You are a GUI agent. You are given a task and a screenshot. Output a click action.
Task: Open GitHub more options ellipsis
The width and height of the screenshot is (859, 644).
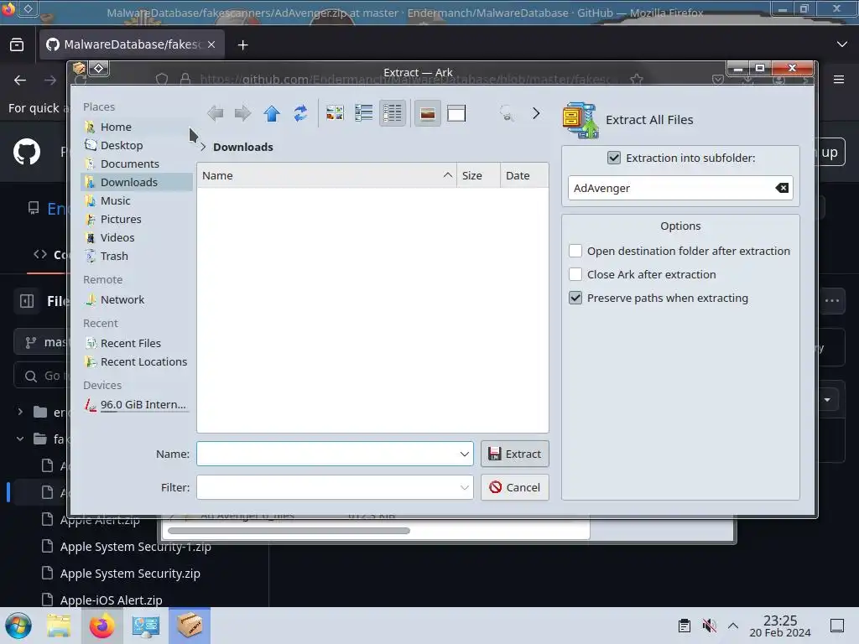point(831,301)
